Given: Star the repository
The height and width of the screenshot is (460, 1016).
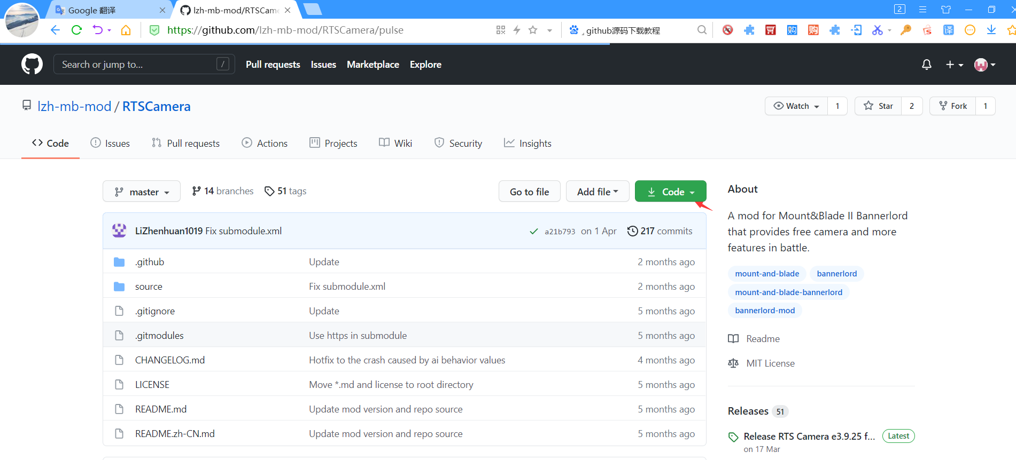Looking at the screenshot, I should click(878, 106).
